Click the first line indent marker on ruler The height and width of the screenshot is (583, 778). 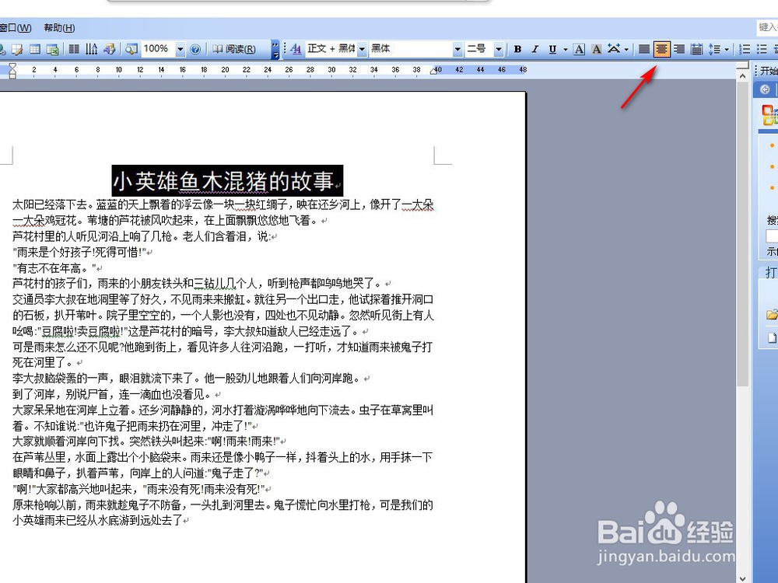tap(12, 66)
